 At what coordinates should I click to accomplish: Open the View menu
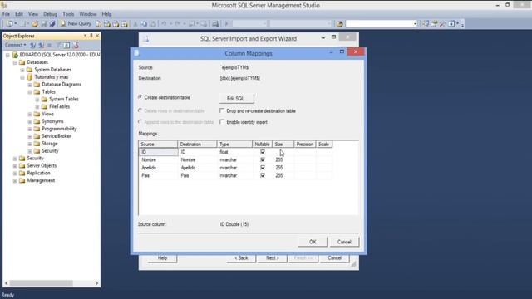(x=33, y=14)
